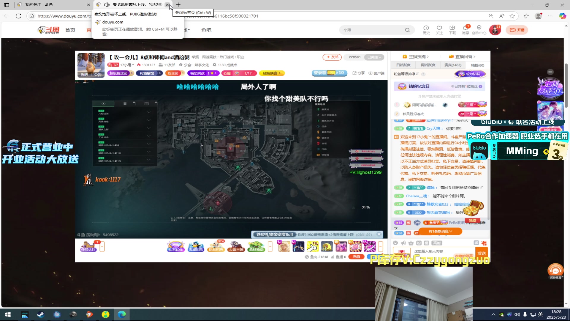Open the favorites list icon
The width and height of the screenshot is (570, 321).
tap(527, 16)
